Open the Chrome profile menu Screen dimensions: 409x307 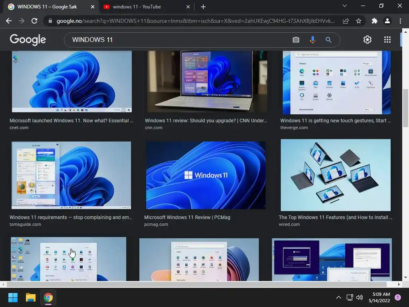[387, 21]
